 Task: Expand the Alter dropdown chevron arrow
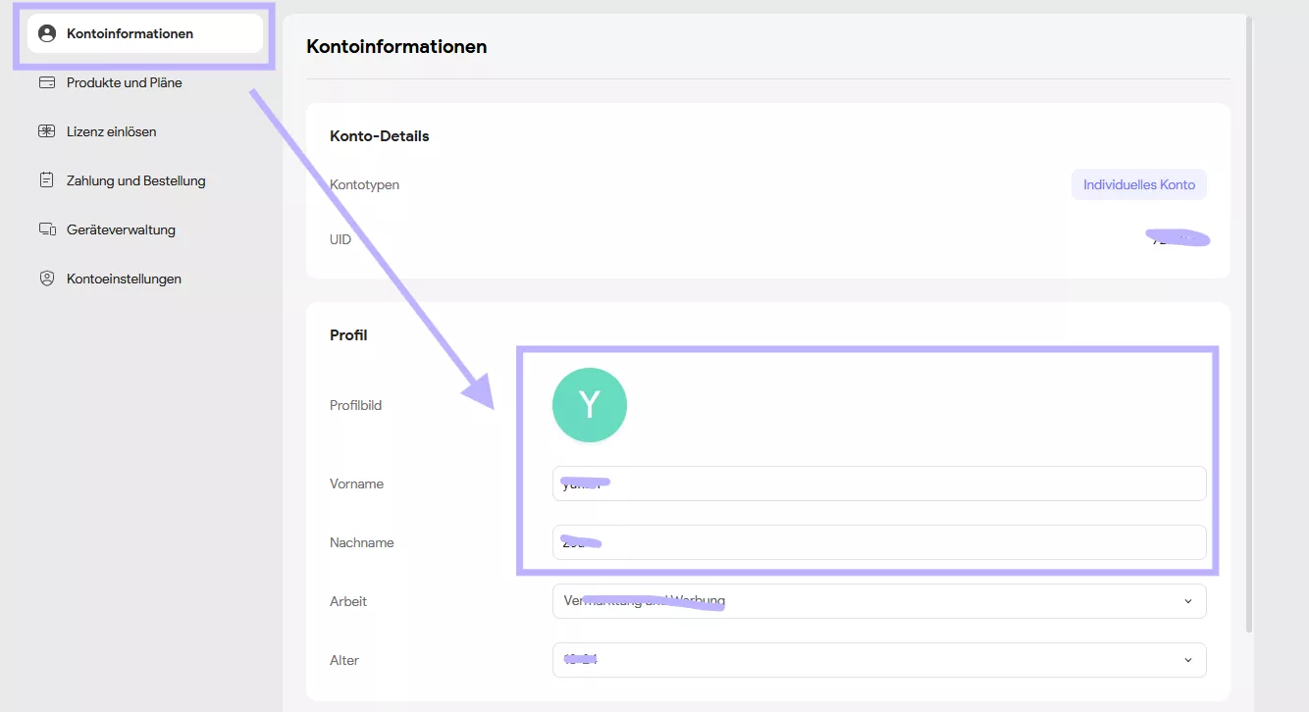point(1188,660)
